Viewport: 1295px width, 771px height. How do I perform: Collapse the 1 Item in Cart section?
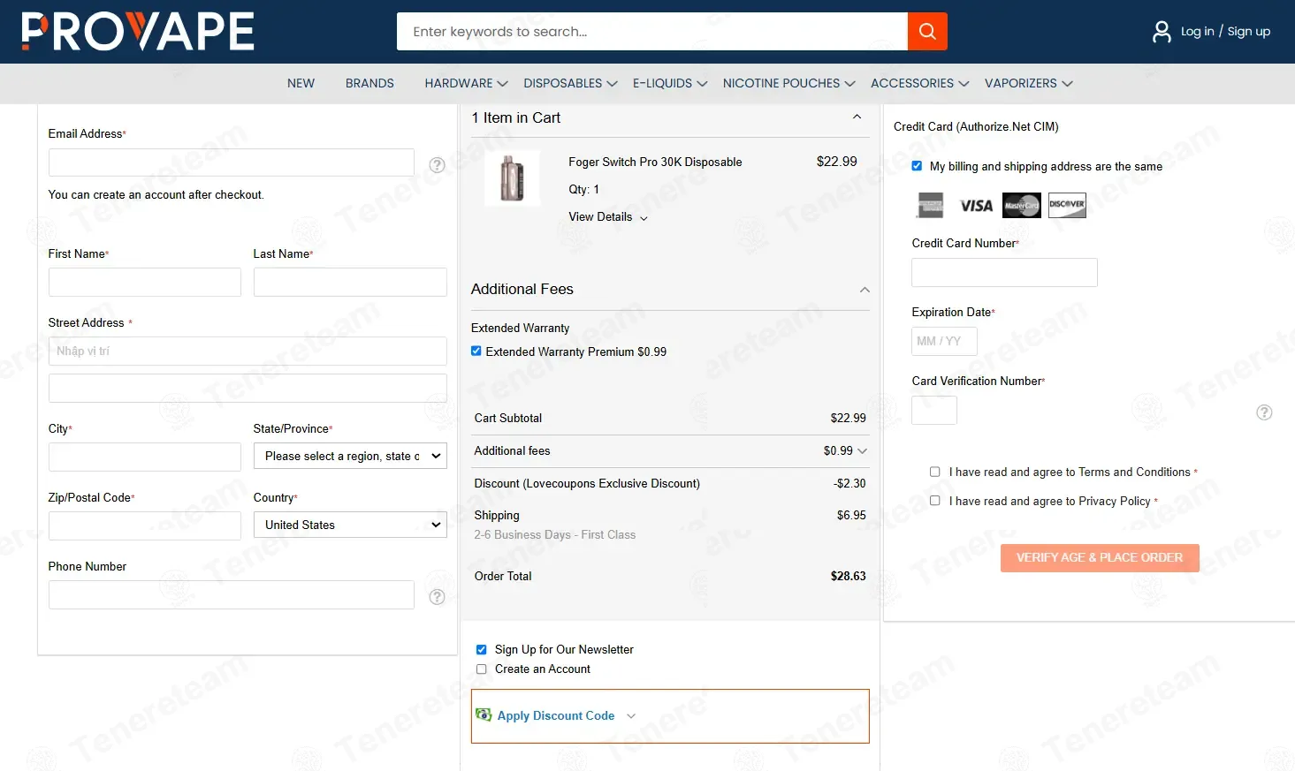tap(857, 117)
